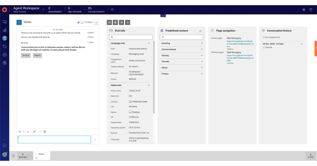Screen dimensions: 317x166
Task: Open the previous page Web Messaging link
Action: 240,58
